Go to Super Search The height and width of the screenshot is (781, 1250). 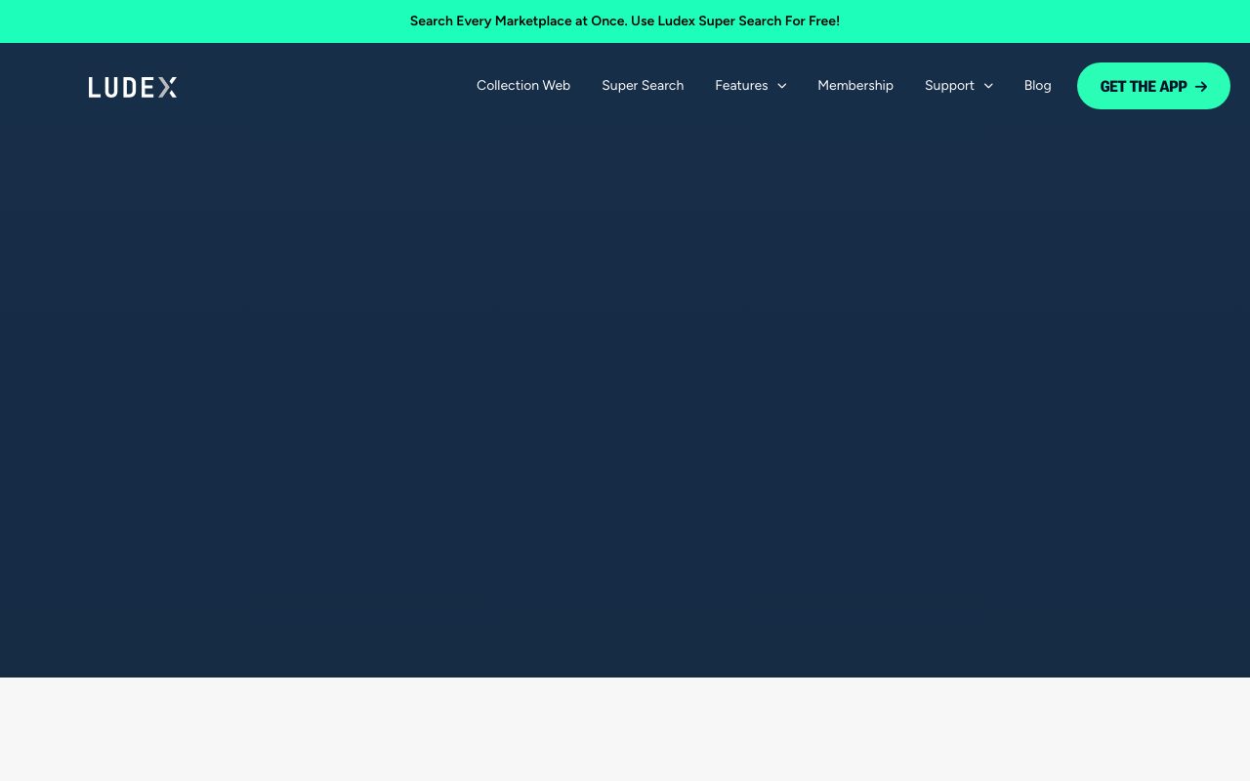tap(643, 86)
